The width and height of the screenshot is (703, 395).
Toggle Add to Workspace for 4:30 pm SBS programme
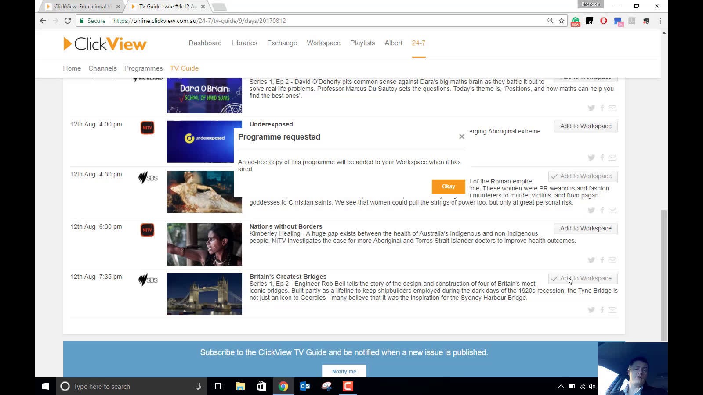(583, 176)
